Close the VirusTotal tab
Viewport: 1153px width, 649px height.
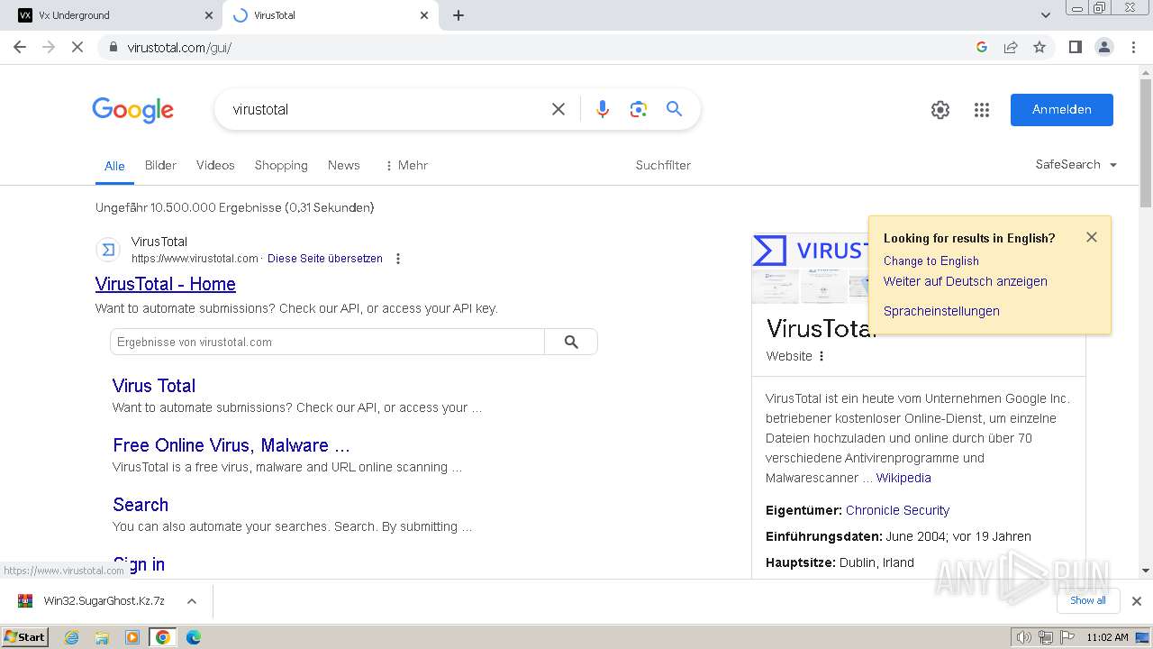pyautogui.click(x=424, y=15)
